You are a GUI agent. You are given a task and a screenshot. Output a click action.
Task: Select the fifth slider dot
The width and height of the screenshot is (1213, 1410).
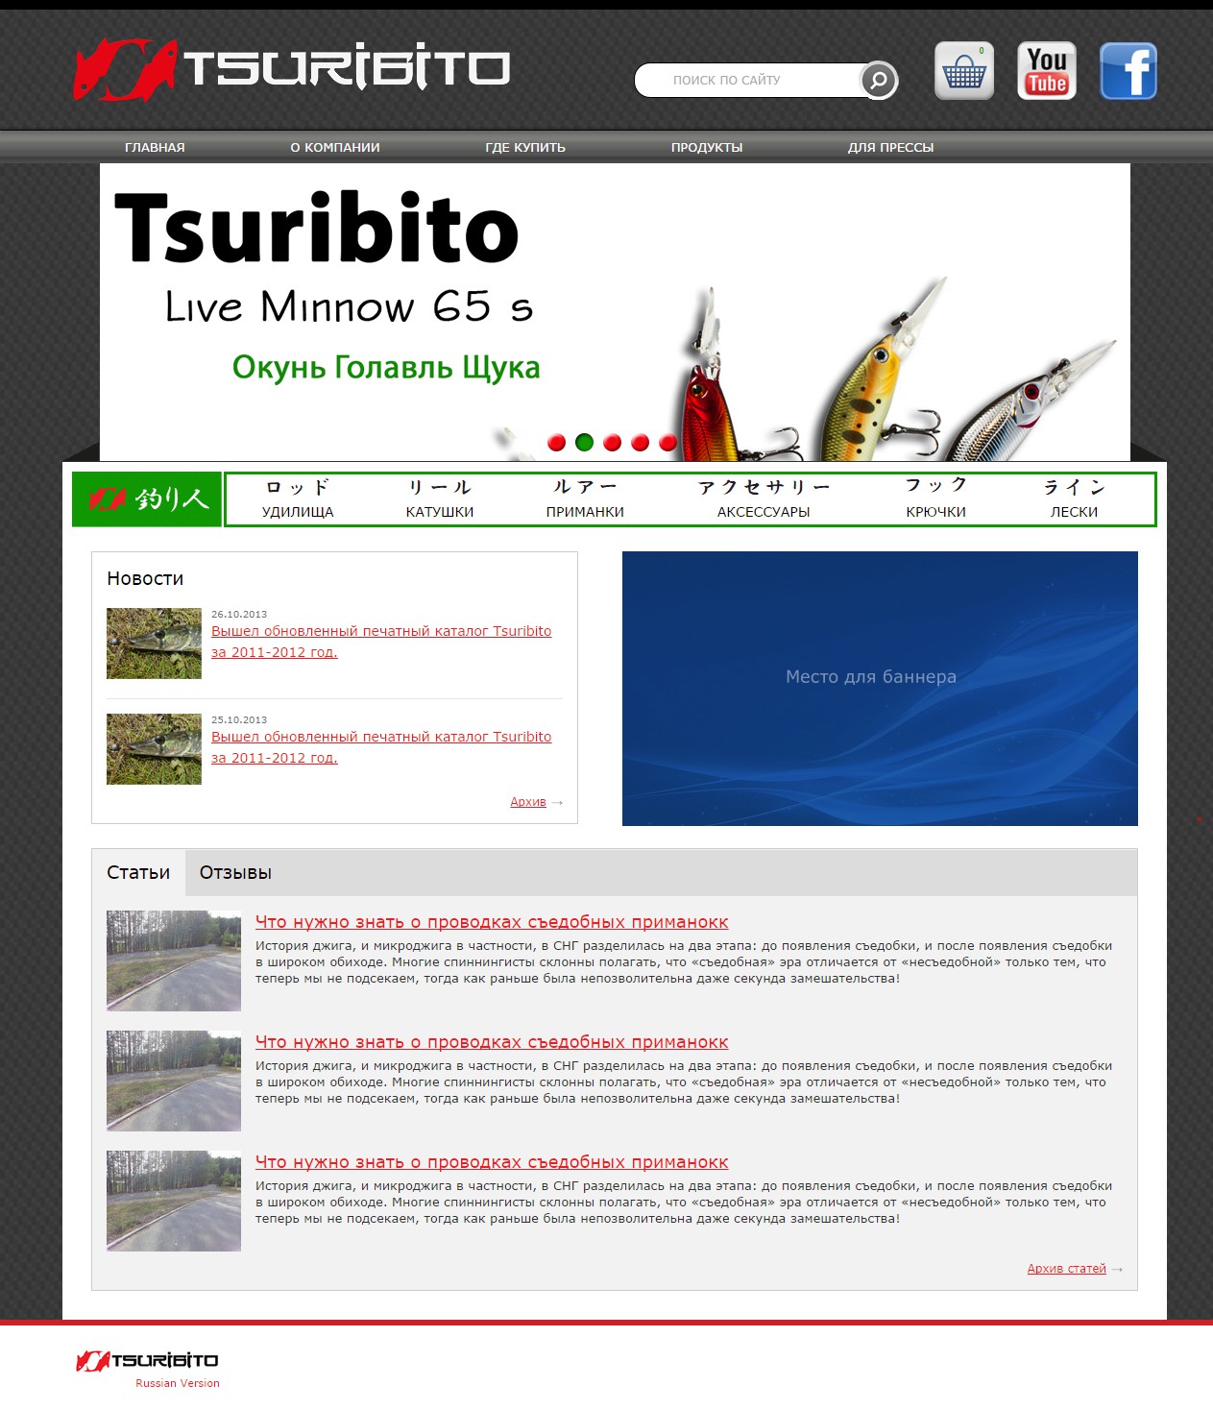point(667,442)
